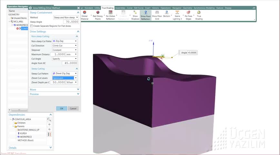
Task: Switch to the Standard ribbon tab
Action: pyautogui.click(x=89, y=8)
